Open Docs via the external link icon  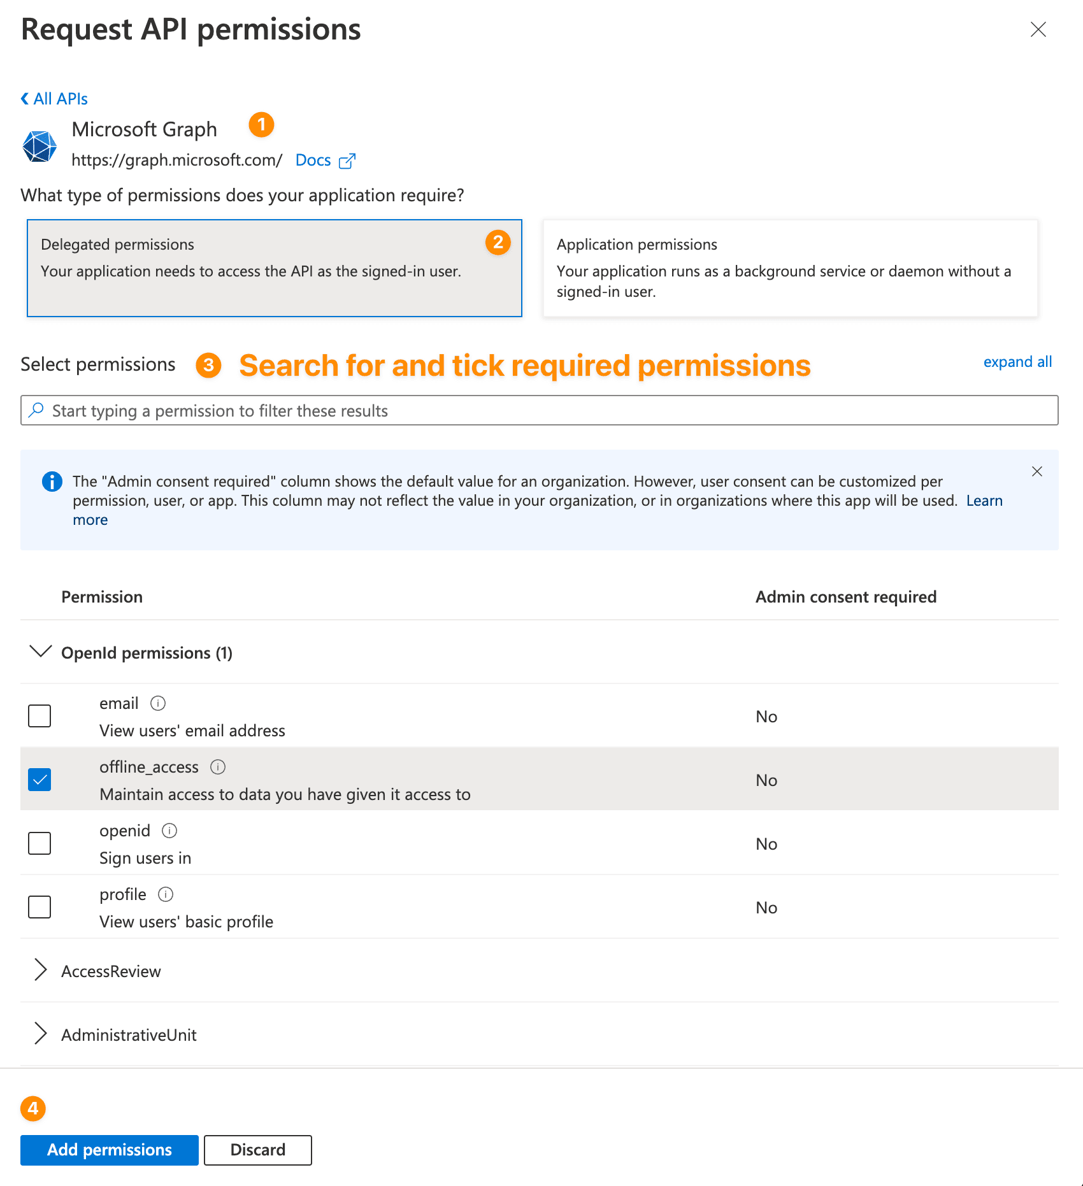pyautogui.click(x=347, y=161)
